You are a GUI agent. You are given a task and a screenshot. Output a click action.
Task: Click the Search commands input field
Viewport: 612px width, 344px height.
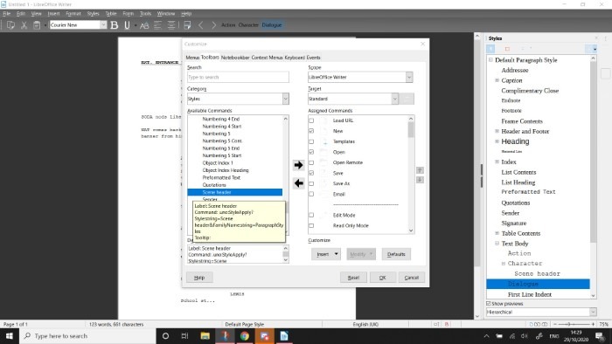tap(238, 77)
